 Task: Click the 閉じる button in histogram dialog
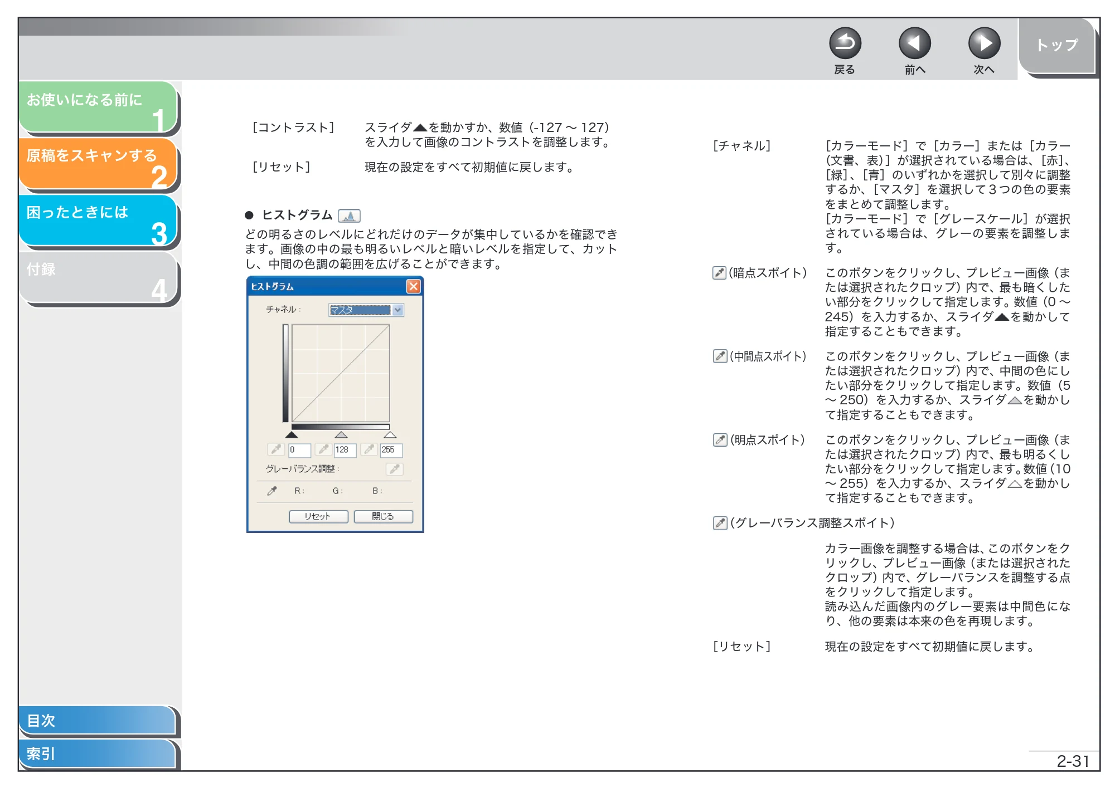(x=383, y=516)
